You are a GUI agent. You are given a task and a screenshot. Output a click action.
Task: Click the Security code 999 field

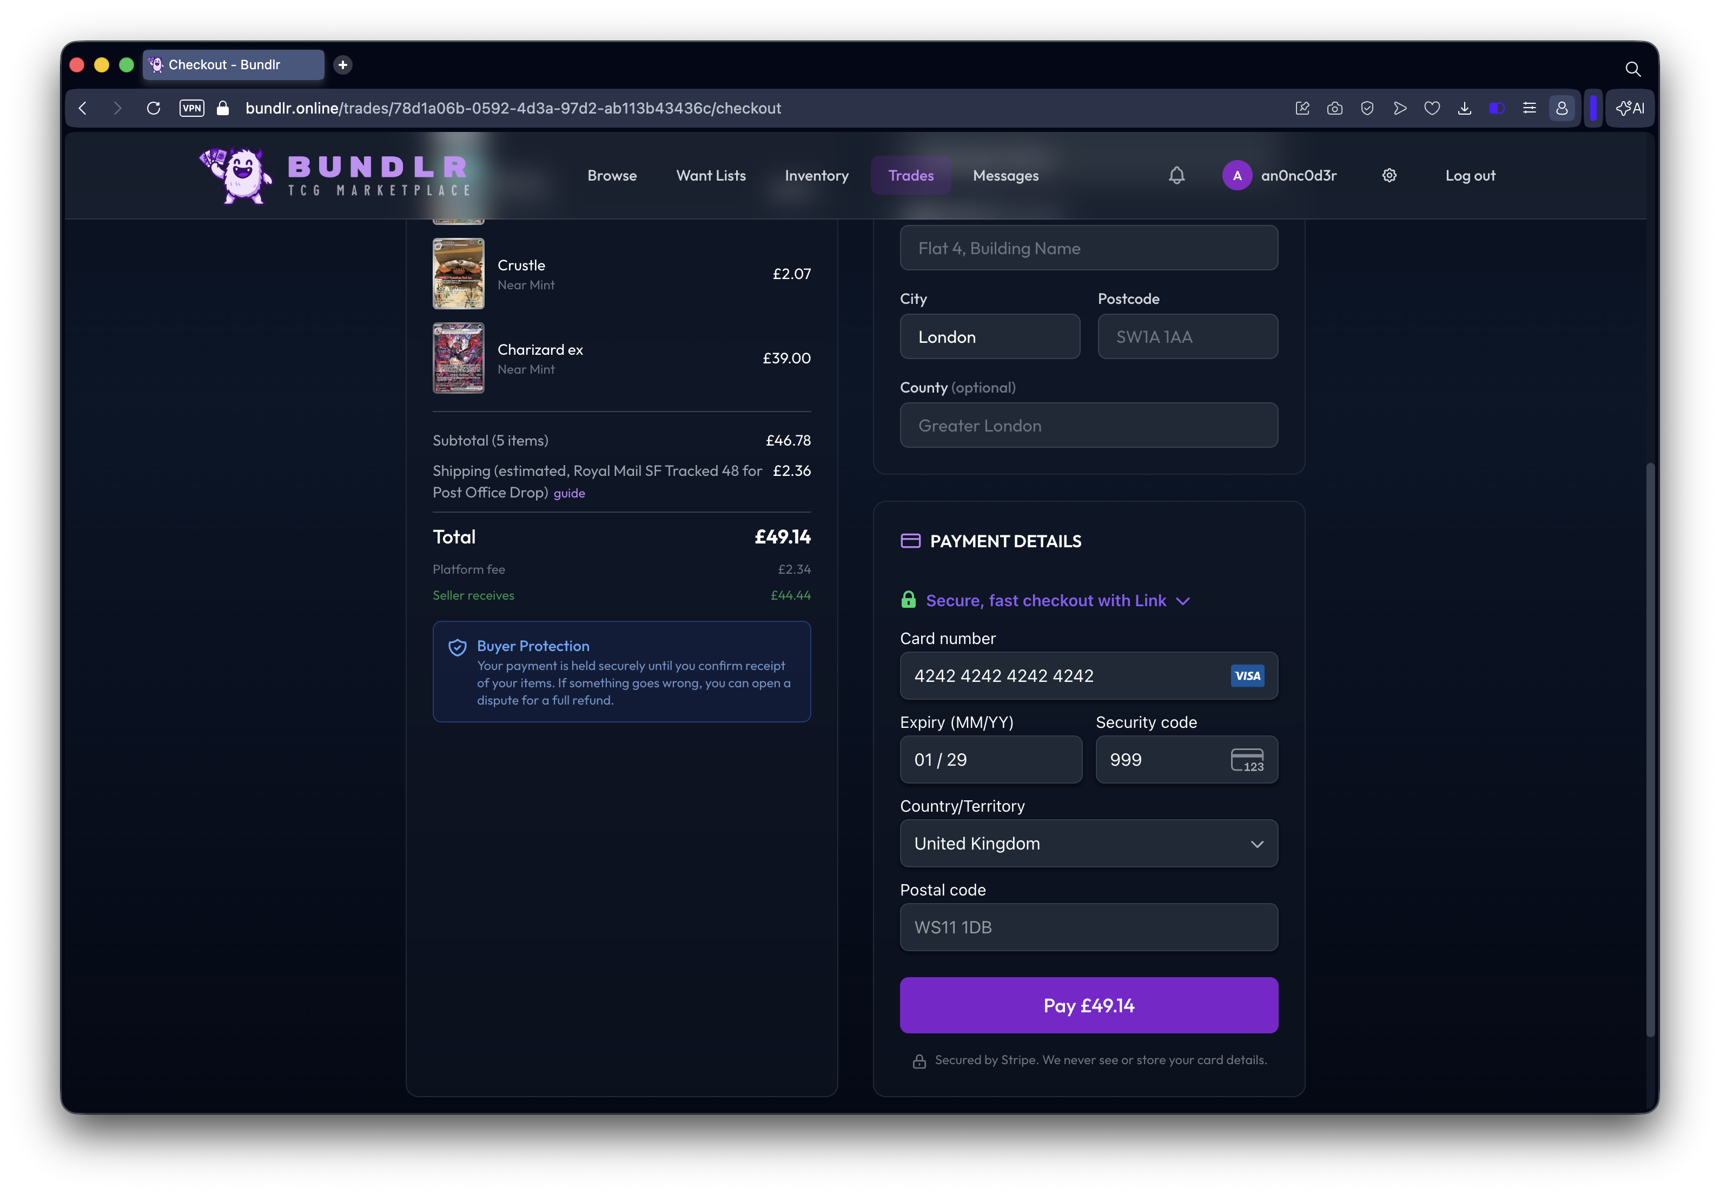click(1187, 759)
